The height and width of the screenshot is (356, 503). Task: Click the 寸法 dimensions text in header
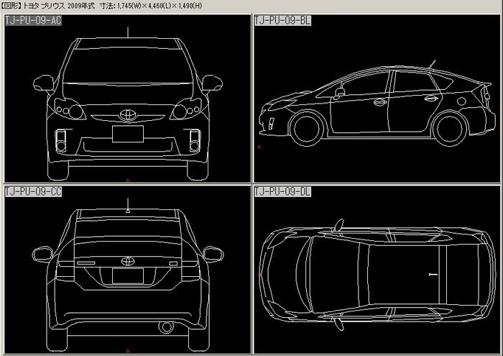(x=151, y=6)
